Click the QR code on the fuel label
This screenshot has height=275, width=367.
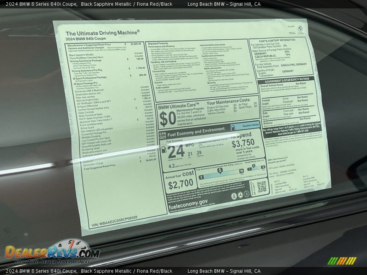[x=261, y=187]
